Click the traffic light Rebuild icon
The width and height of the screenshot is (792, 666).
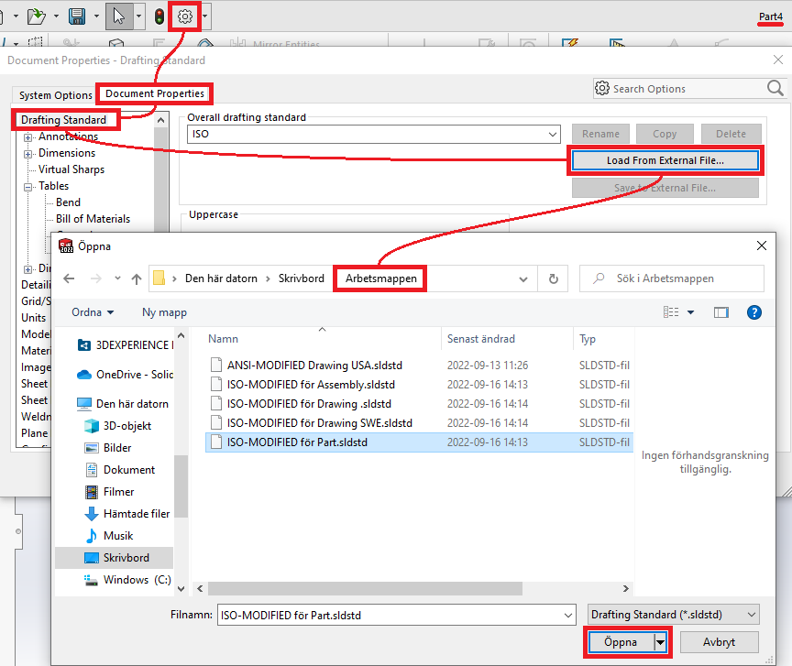tap(159, 16)
